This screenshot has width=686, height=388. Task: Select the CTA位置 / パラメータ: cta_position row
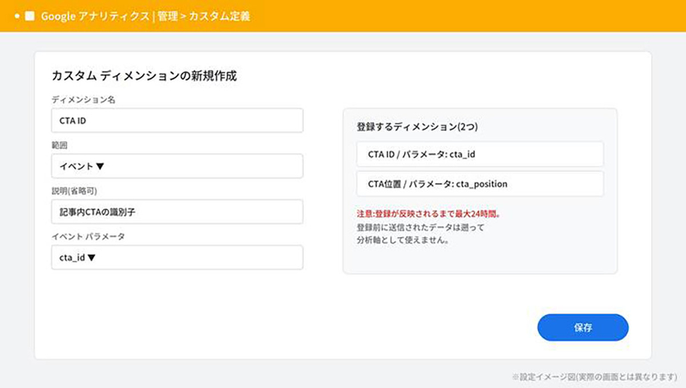[x=480, y=184]
